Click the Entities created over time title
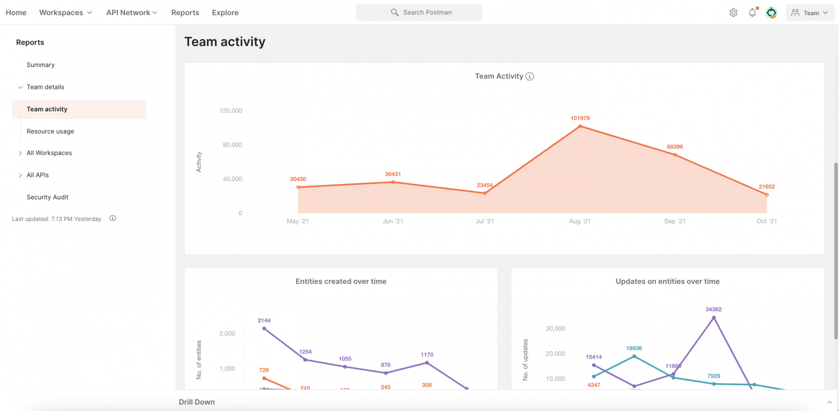 [341, 282]
